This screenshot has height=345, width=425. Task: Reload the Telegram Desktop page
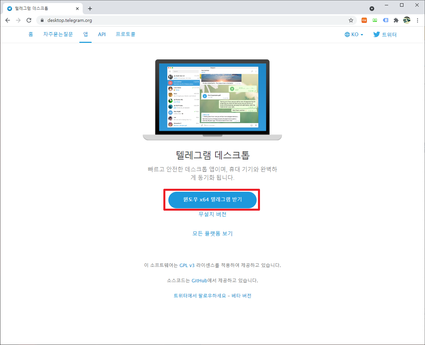(x=29, y=20)
